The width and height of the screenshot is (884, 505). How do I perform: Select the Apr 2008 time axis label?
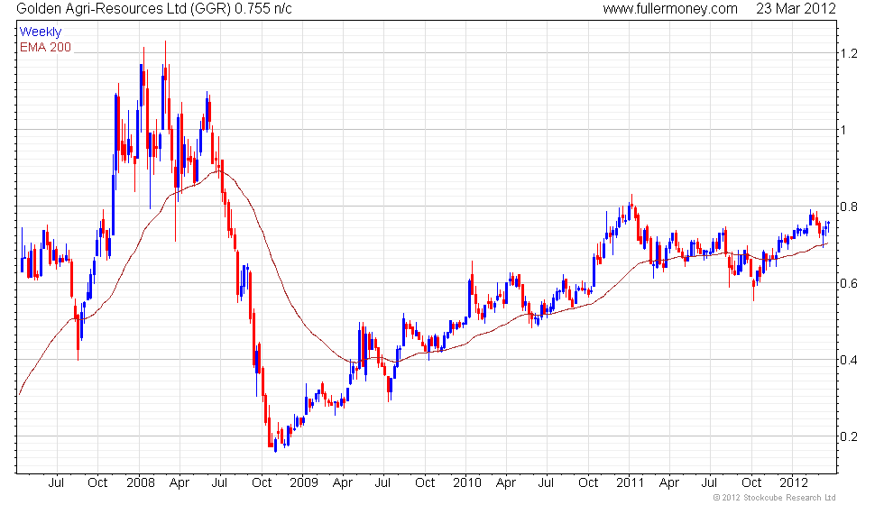(x=180, y=483)
